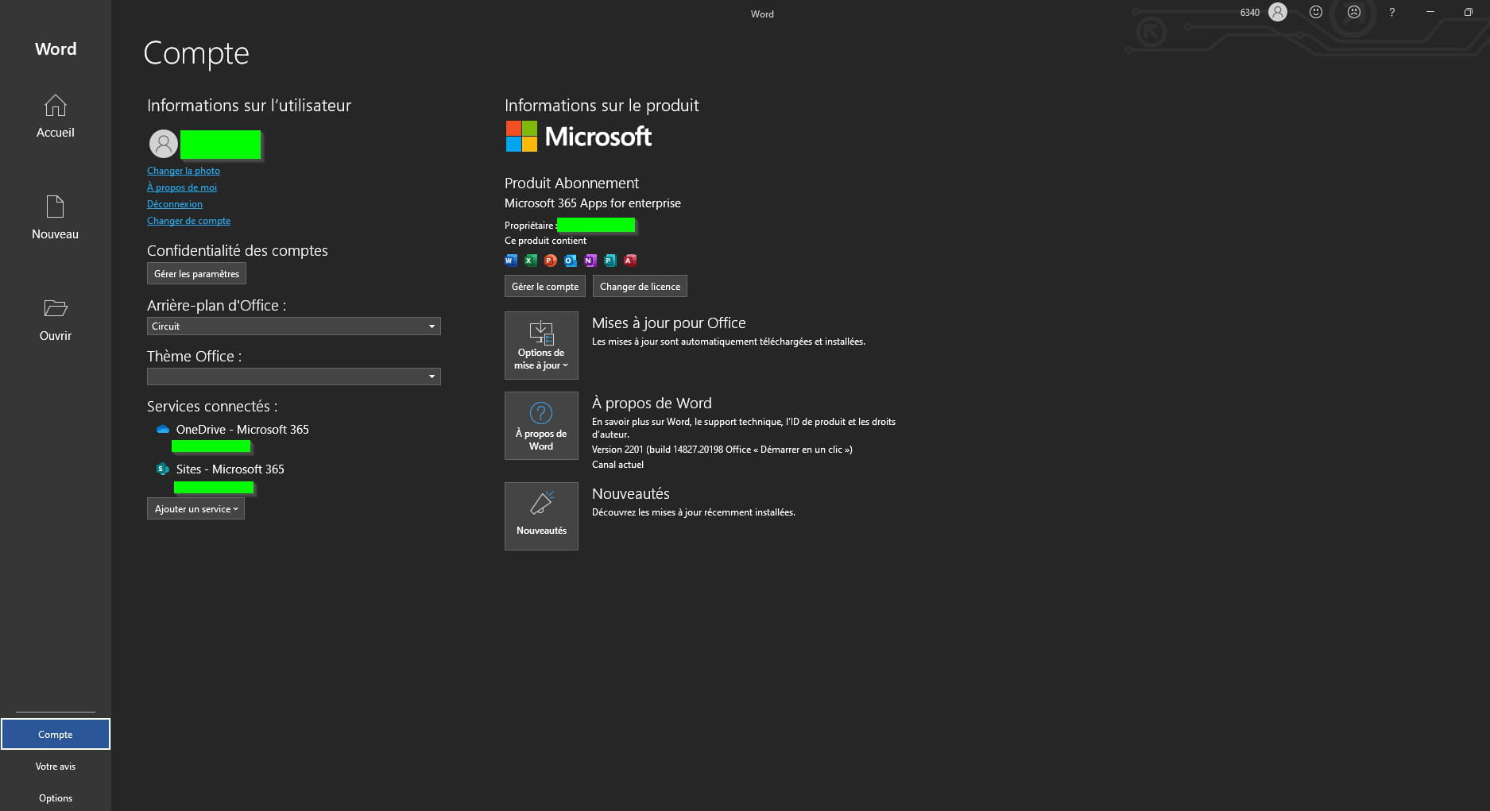Expand the Arrière-plan d'Office dropdown showing Circuit

294,326
